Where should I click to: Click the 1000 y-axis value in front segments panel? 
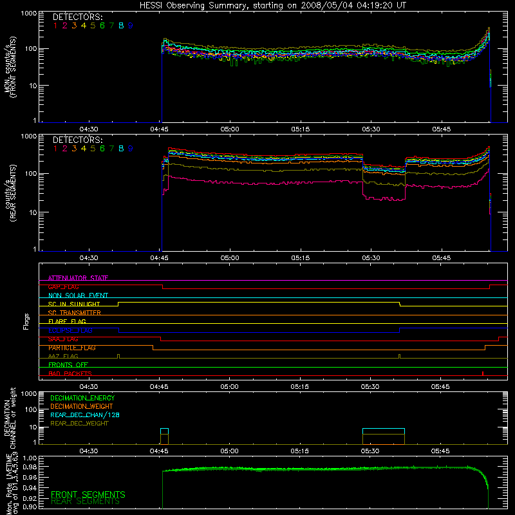[29, 14]
